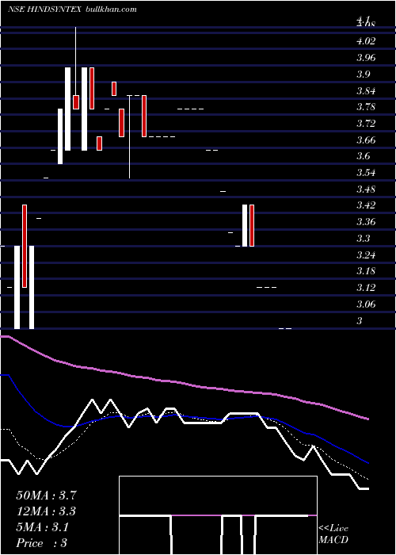This screenshot has width=396, height=555.
Task: Select the 3.6 price level label
Action: click(363, 156)
